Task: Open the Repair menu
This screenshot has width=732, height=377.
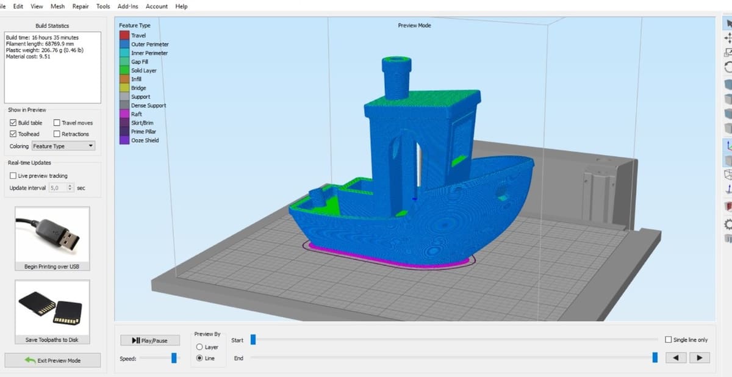Action: click(x=81, y=6)
